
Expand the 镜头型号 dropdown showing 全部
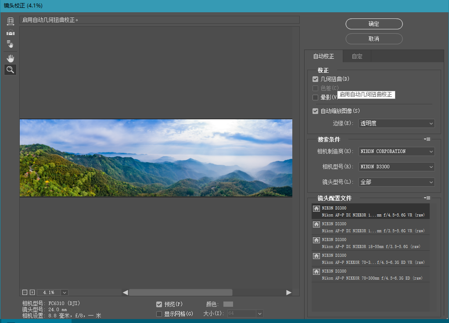(x=396, y=182)
